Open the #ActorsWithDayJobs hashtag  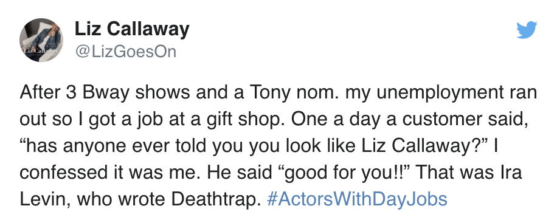click(x=356, y=199)
